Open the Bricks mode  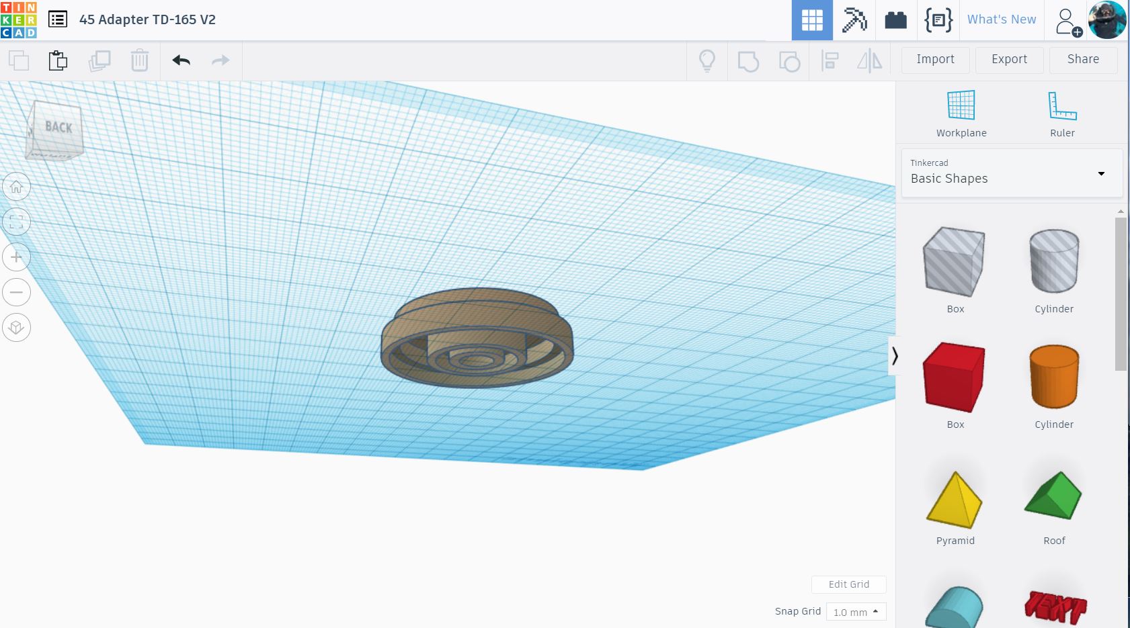coord(895,20)
